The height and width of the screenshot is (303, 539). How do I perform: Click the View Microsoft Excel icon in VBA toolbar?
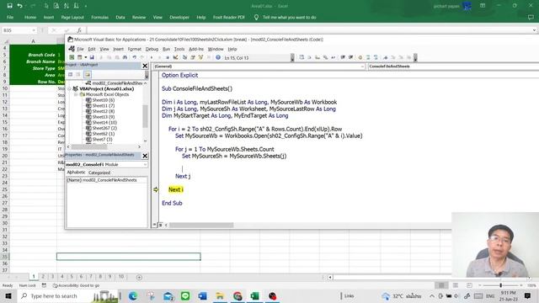pos(72,57)
